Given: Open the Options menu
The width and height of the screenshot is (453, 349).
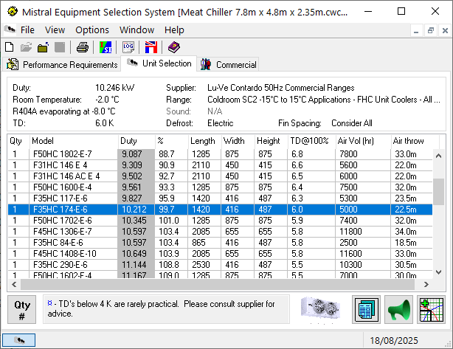Looking at the screenshot, I should [92, 30].
